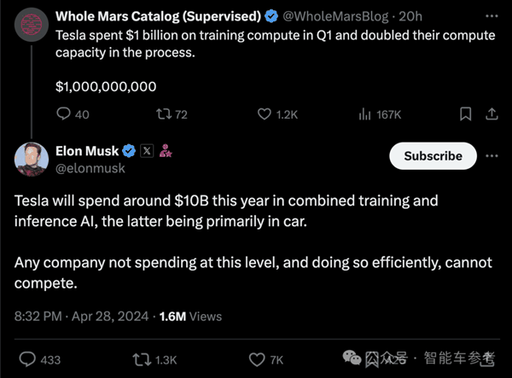The width and height of the screenshot is (512, 378).
Task: Open the @elonmusk profile handle
Action: (x=90, y=168)
